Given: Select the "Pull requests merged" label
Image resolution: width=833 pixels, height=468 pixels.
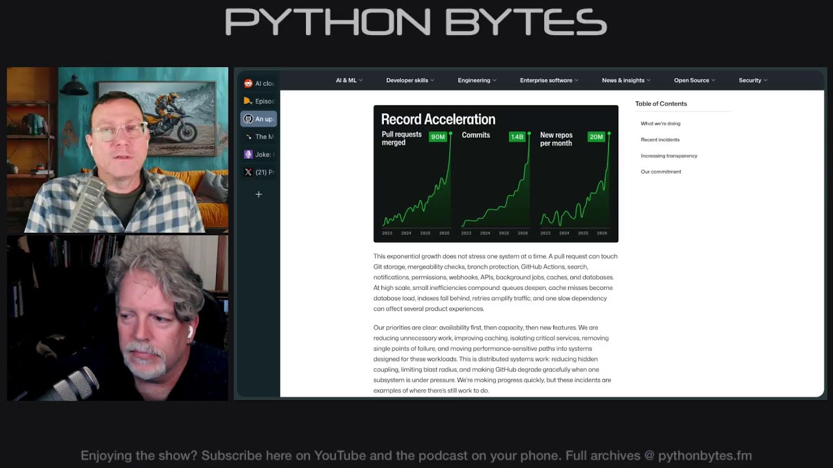Looking at the screenshot, I should [x=402, y=138].
